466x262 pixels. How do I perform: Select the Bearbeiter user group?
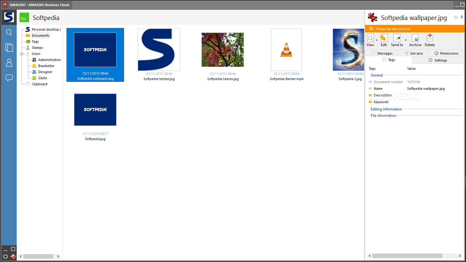point(43,66)
